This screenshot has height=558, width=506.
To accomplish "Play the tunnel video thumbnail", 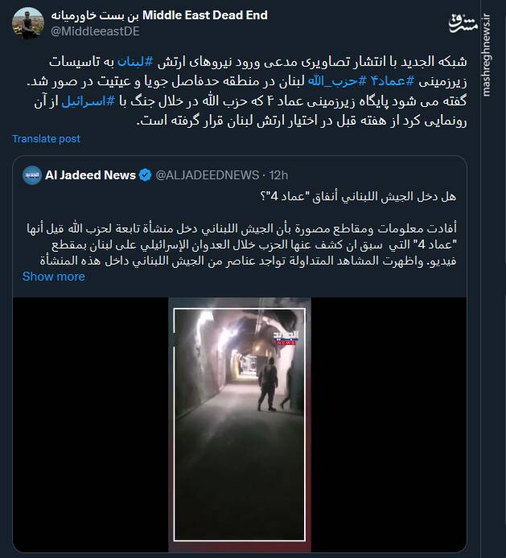I will pyautogui.click(x=239, y=425).
